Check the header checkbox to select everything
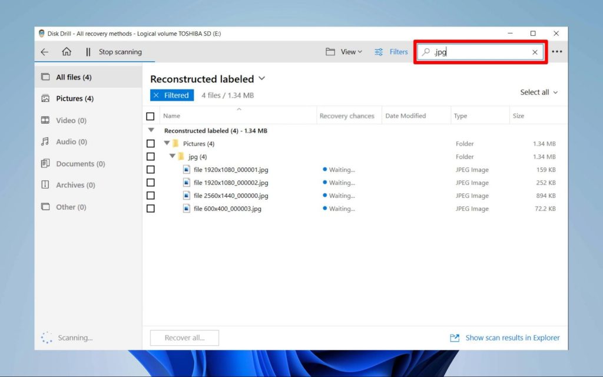 151,115
